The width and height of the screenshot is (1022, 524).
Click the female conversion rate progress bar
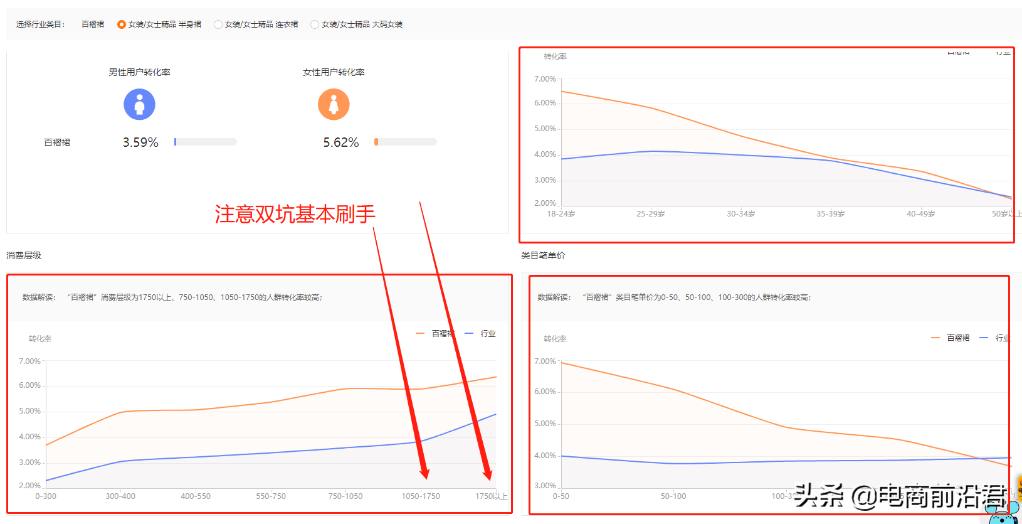tap(406, 142)
